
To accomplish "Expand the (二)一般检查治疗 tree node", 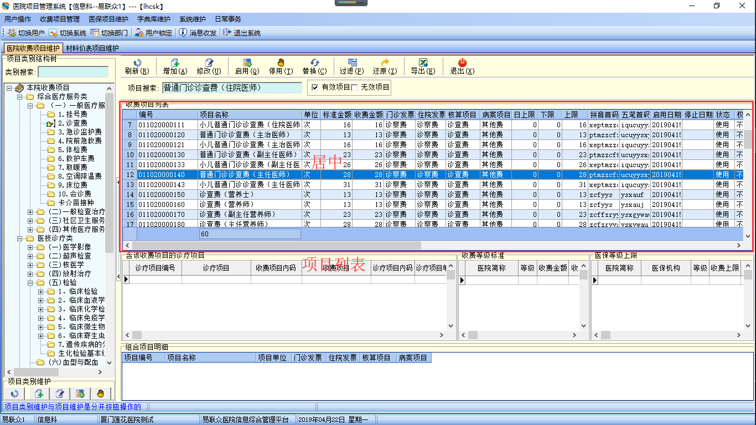I will point(30,211).
